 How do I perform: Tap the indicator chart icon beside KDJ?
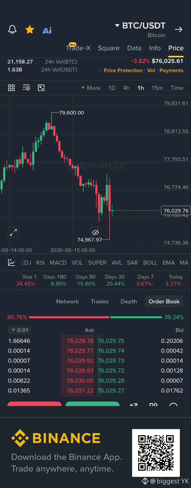[x=11, y=262]
